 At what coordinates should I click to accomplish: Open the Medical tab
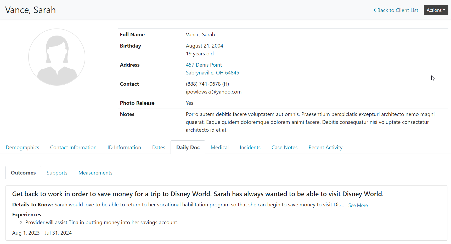pyautogui.click(x=219, y=147)
